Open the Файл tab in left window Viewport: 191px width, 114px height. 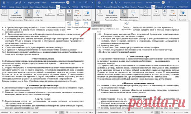[4, 7]
